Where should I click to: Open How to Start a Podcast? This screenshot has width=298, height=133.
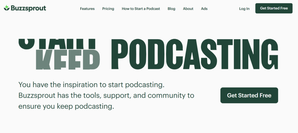coord(141,9)
